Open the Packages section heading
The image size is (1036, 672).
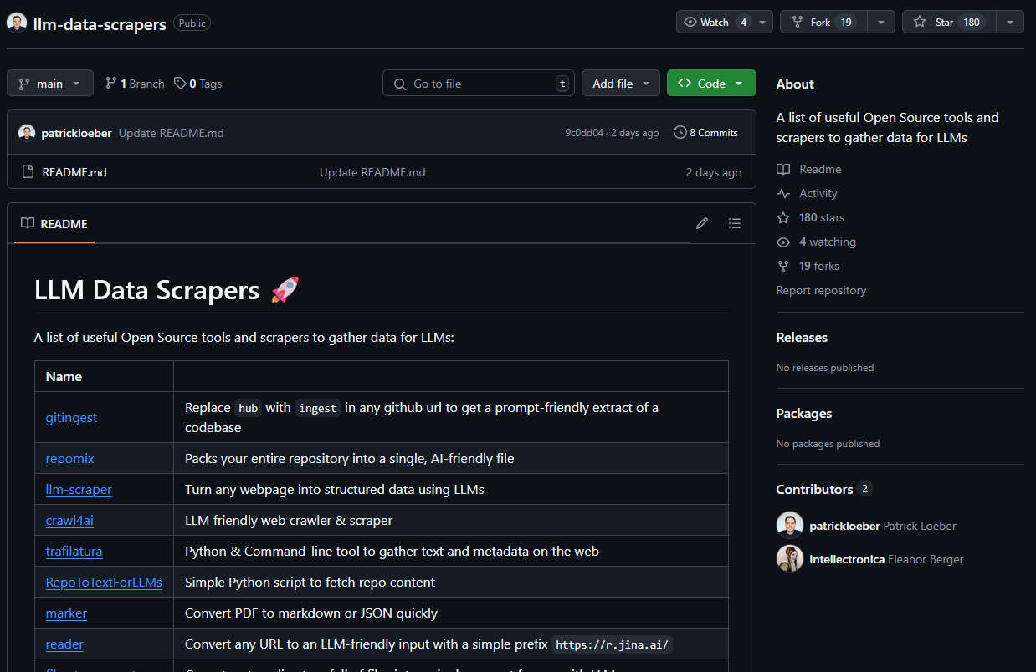click(804, 413)
